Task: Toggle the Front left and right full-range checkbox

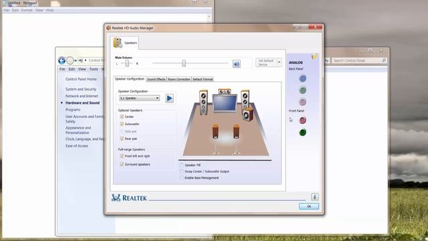Action: tap(122, 156)
